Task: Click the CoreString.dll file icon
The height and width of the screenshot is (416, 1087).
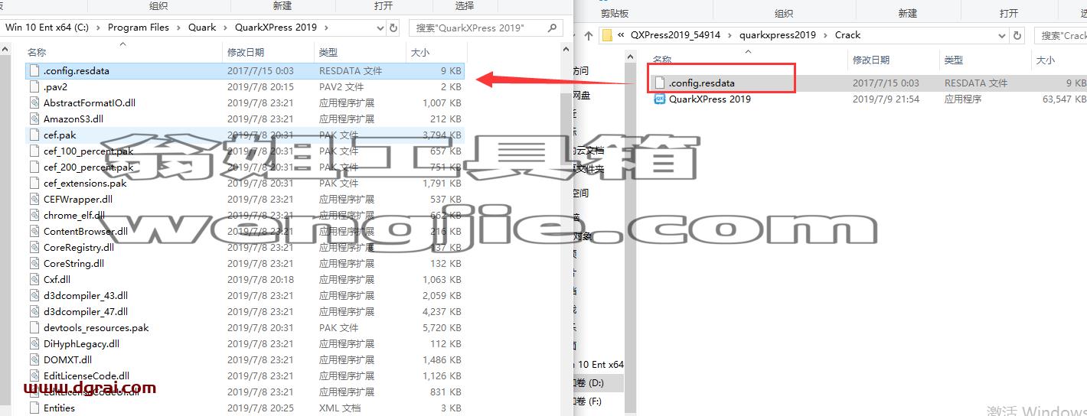Action: [34, 263]
